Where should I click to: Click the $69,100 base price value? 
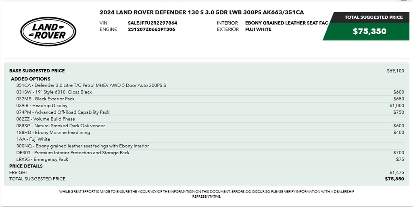pos(395,71)
